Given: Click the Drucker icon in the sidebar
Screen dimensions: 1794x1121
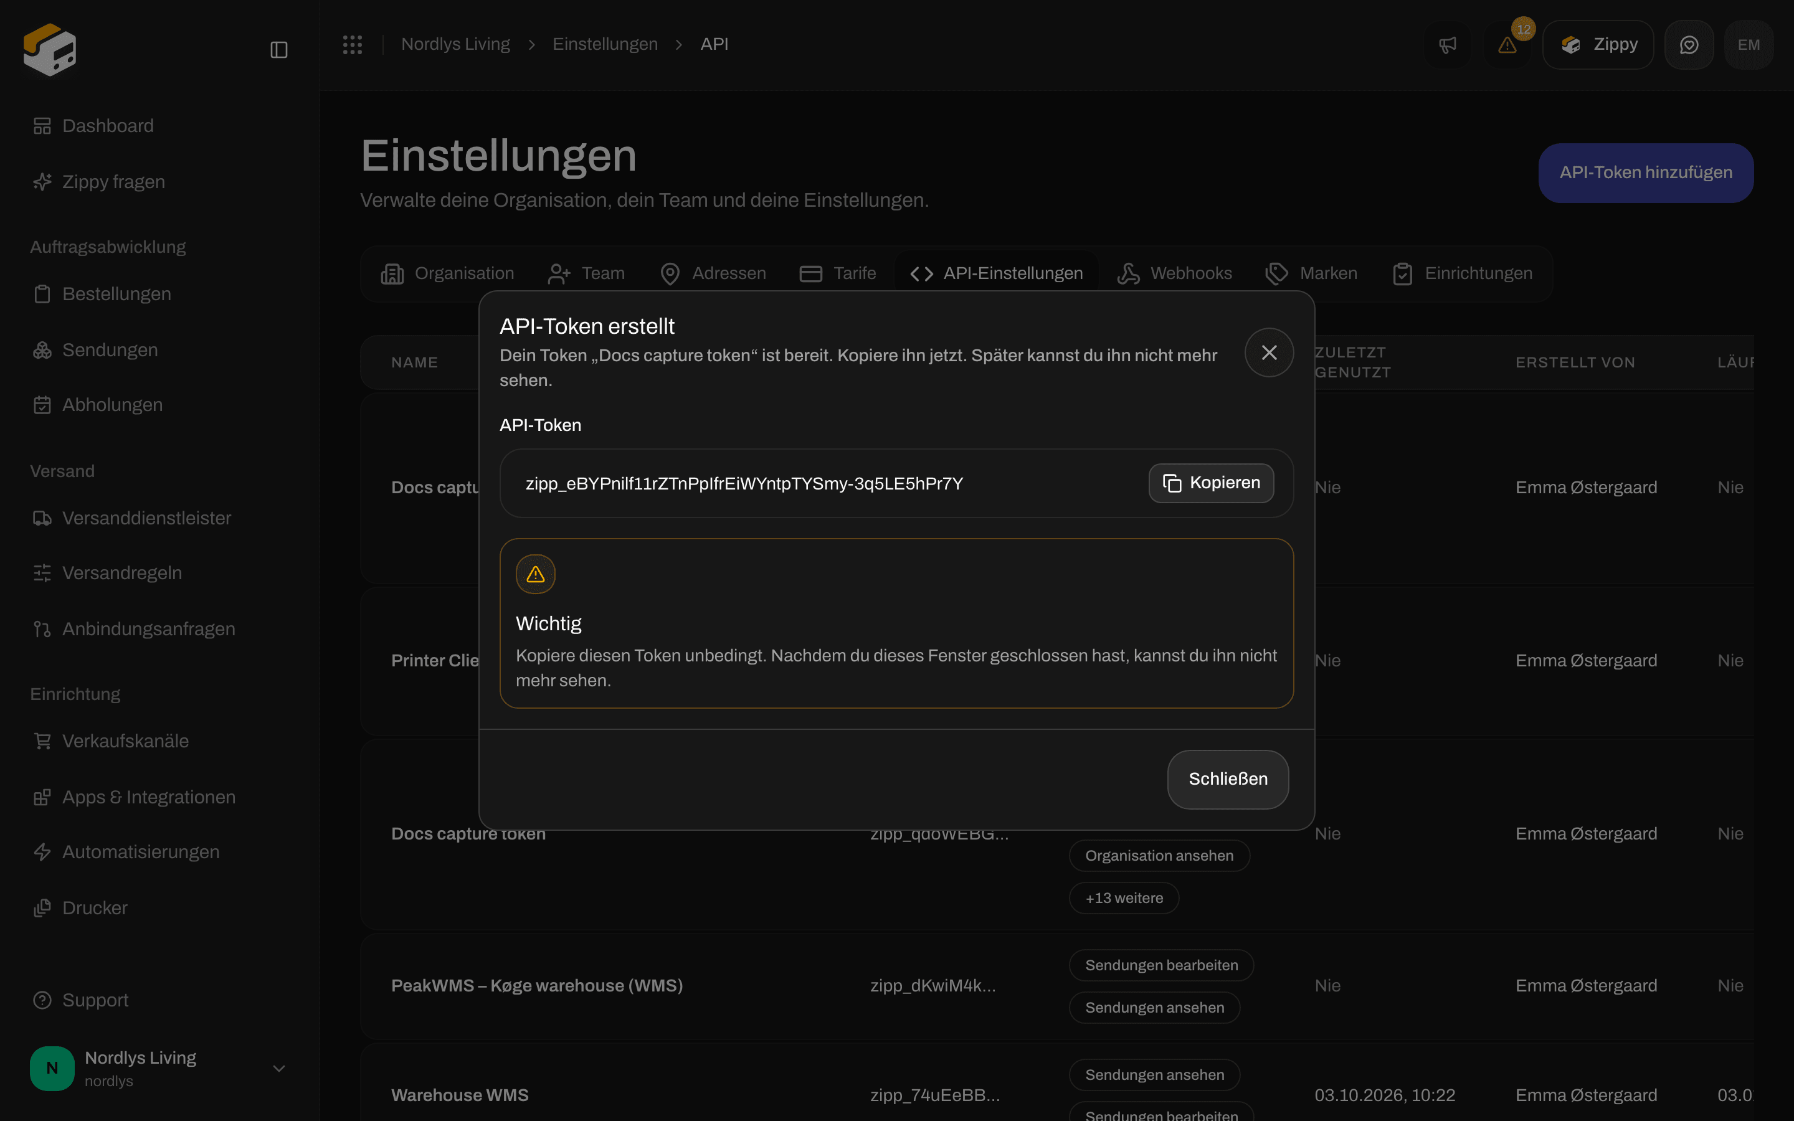Looking at the screenshot, I should (42, 907).
